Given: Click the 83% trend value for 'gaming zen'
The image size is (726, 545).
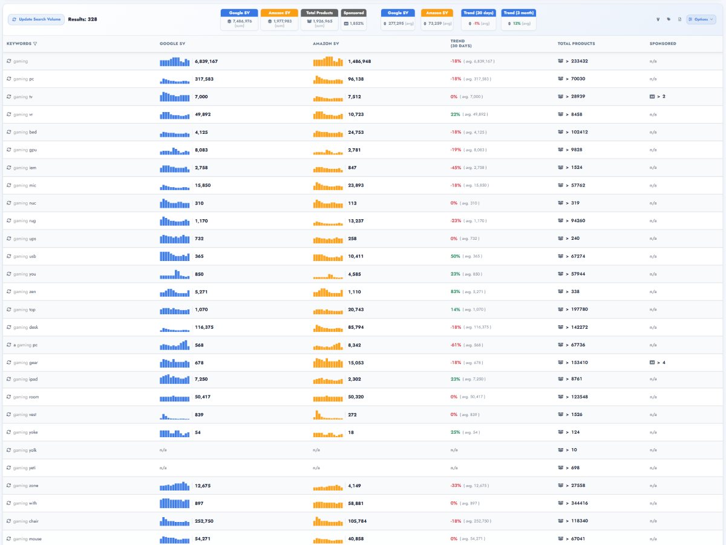Looking at the screenshot, I should pos(456,292).
